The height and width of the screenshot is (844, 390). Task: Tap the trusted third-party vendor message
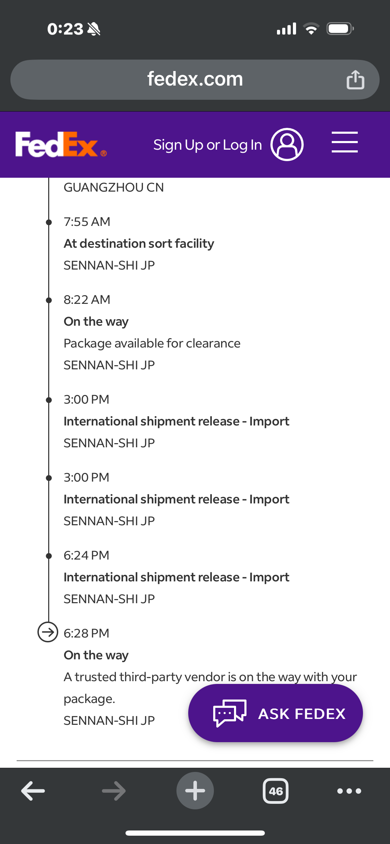click(210, 687)
